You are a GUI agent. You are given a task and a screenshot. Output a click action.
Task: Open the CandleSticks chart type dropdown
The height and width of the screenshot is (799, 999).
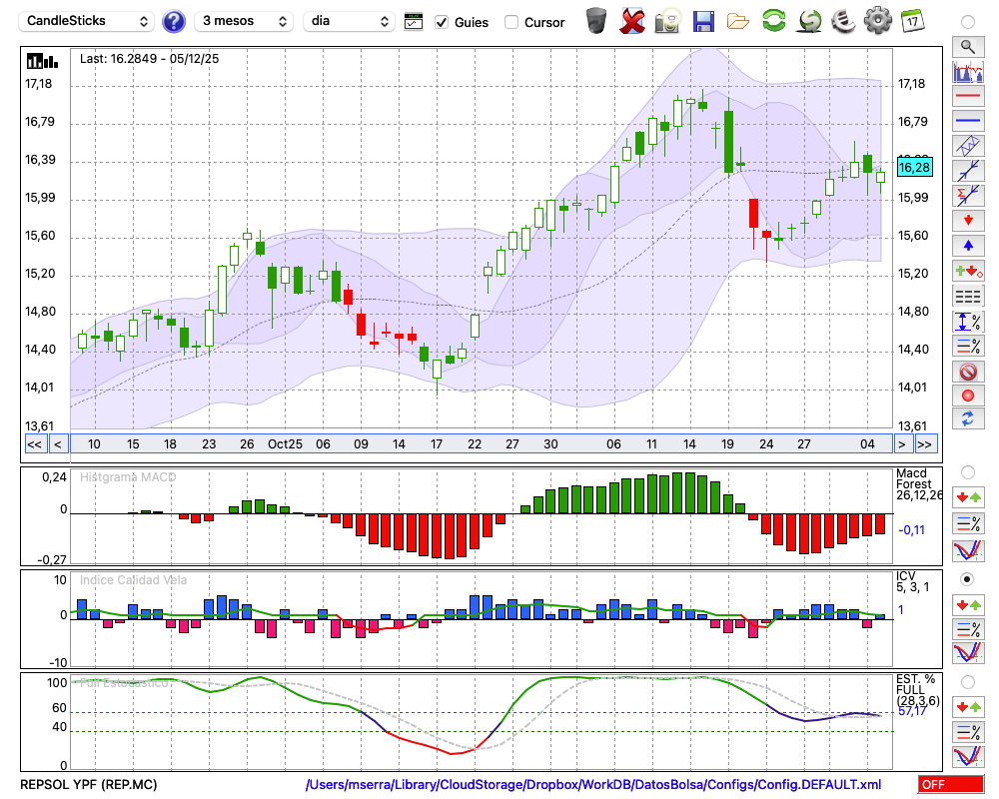87,22
